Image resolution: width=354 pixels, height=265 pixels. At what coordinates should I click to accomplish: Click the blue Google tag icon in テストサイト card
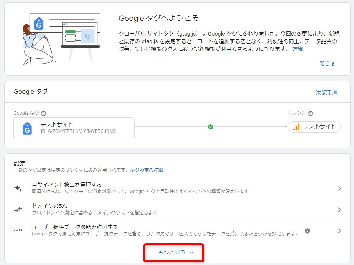pos(27,128)
